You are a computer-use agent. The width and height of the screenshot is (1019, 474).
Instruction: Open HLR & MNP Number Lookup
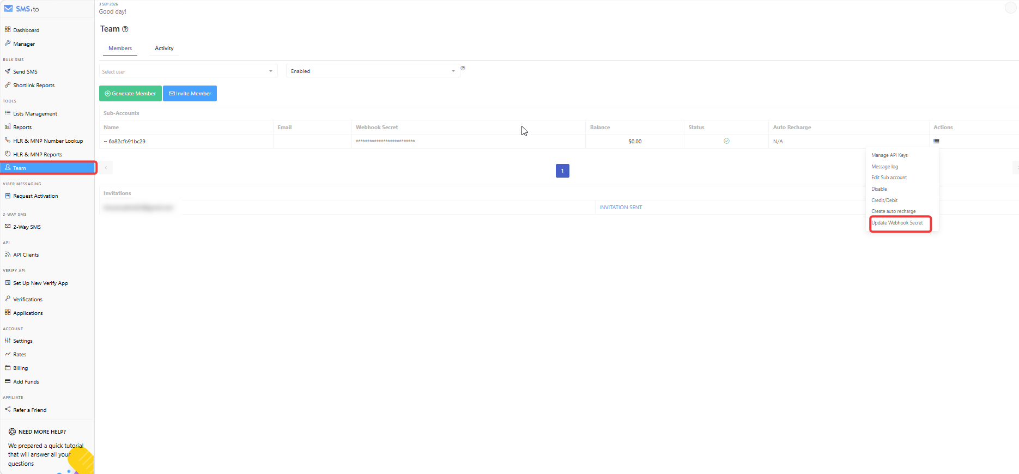point(48,141)
